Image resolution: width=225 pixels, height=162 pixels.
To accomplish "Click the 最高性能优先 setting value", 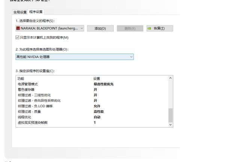I will pyautogui.click(x=103, y=84).
